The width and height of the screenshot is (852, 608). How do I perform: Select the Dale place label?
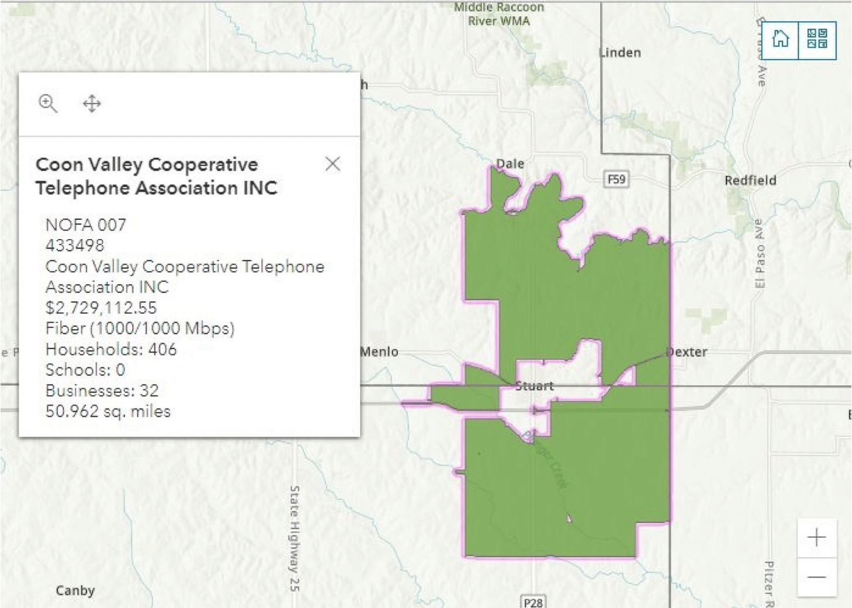point(510,164)
